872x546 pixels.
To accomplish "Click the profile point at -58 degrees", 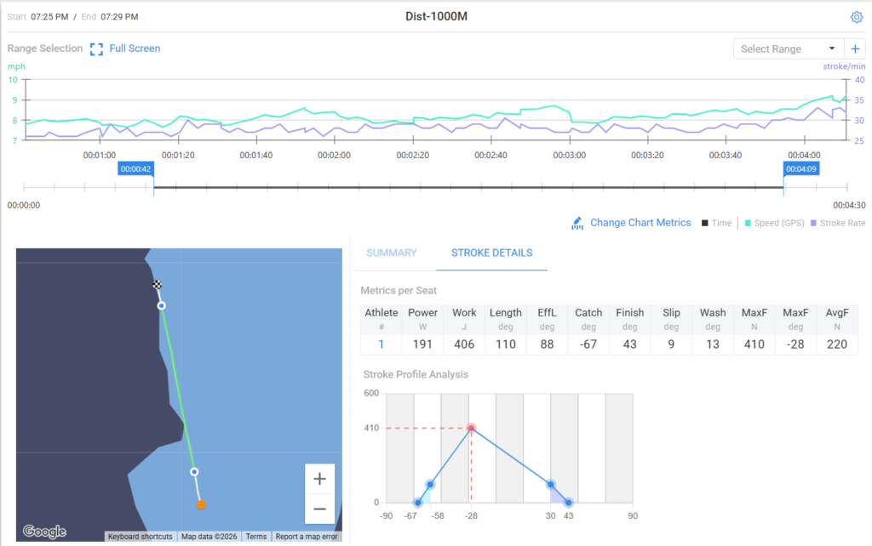I will click(430, 485).
